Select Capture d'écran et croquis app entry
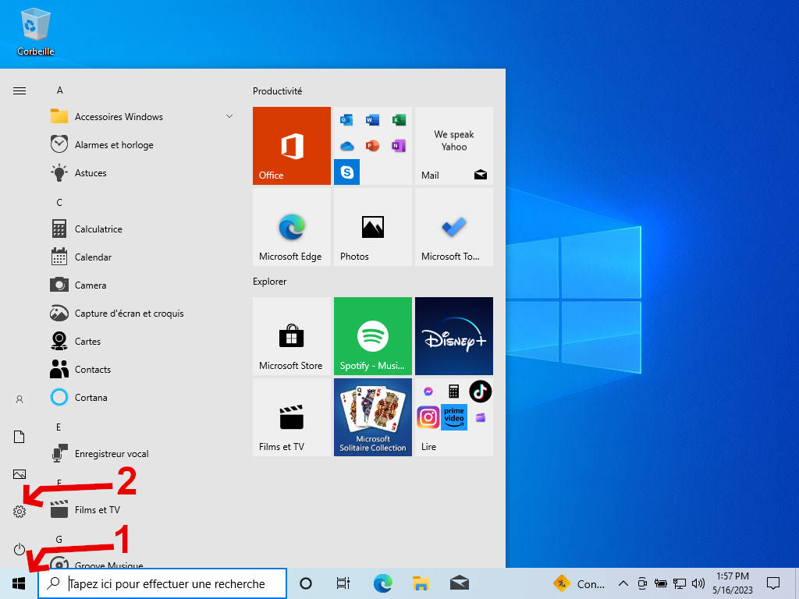 [x=129, y=314]
